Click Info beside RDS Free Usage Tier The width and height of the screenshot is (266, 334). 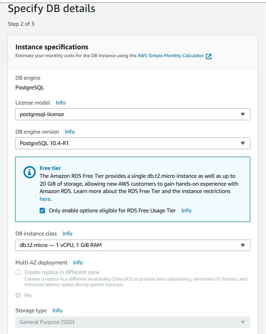[x=186, y=211]
